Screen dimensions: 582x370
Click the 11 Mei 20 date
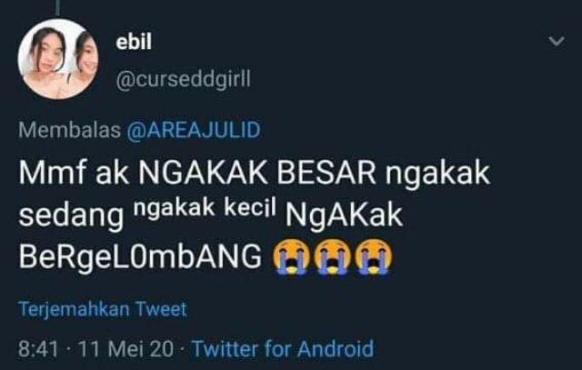click(x=125, y=349)
